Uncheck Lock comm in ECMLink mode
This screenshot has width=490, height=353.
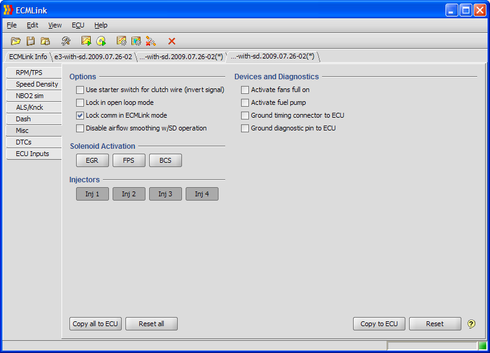[x=80, y=115]
